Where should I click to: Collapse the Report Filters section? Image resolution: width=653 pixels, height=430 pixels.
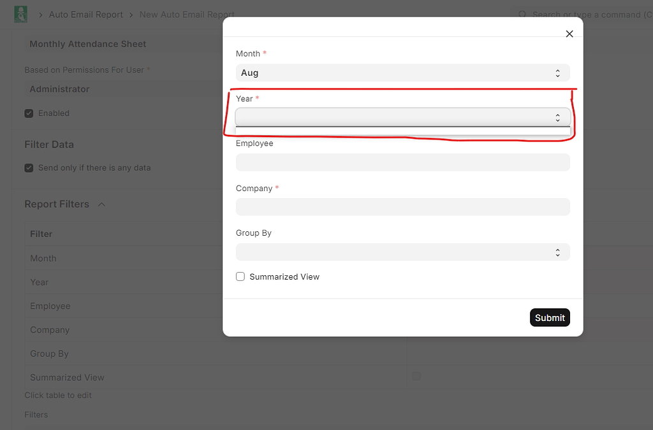coord(101,204)
